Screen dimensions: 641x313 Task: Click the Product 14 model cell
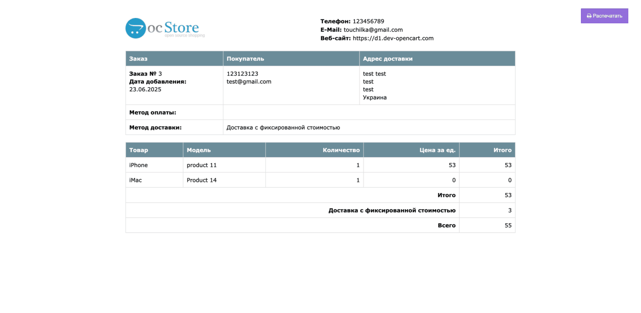224,180
